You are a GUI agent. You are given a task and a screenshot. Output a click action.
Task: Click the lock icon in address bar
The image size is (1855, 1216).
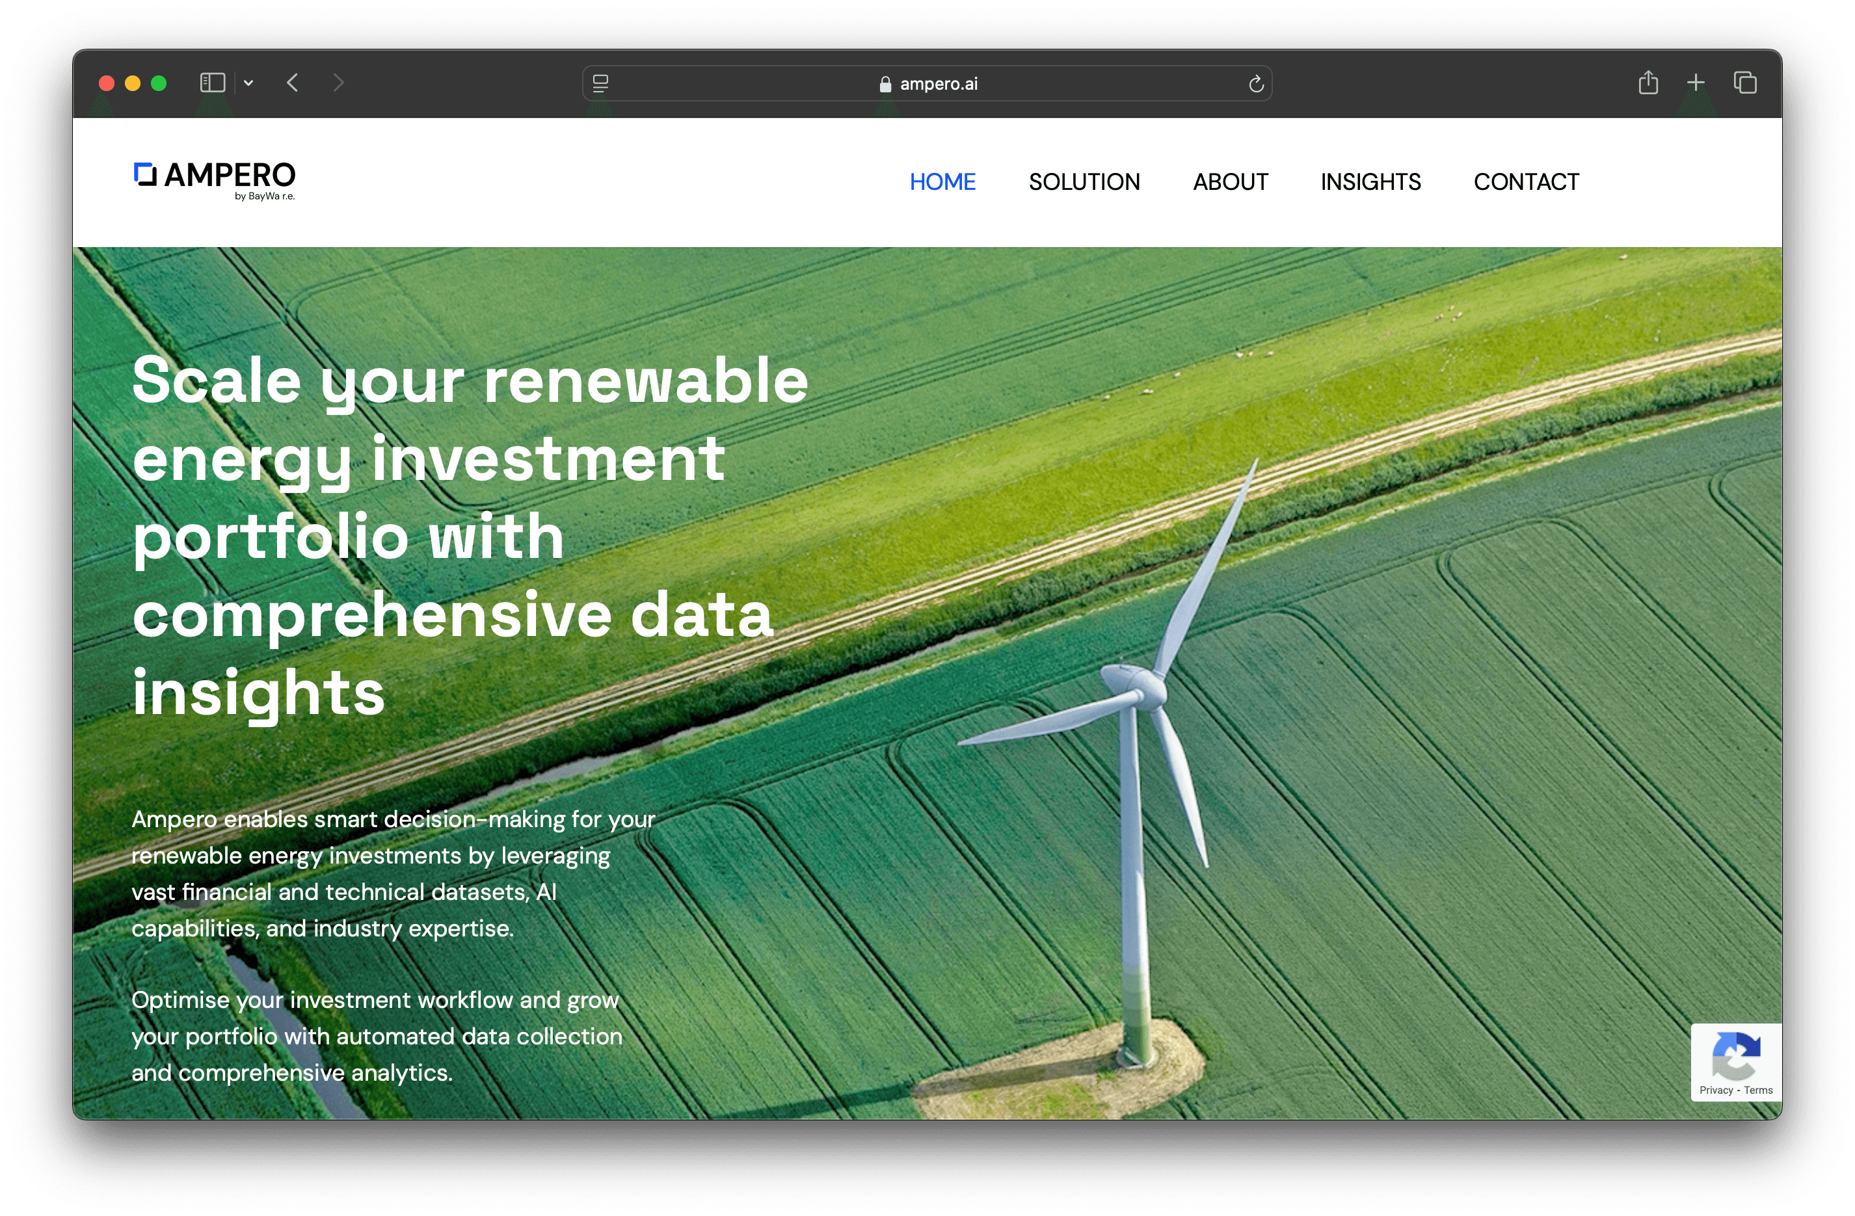click(885, 84)
